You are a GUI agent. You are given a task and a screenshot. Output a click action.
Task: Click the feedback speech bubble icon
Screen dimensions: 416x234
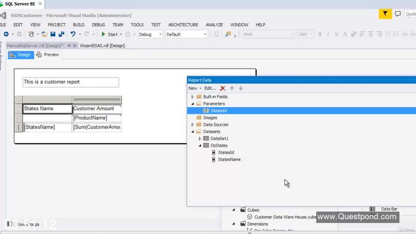(x=398, y=14)
